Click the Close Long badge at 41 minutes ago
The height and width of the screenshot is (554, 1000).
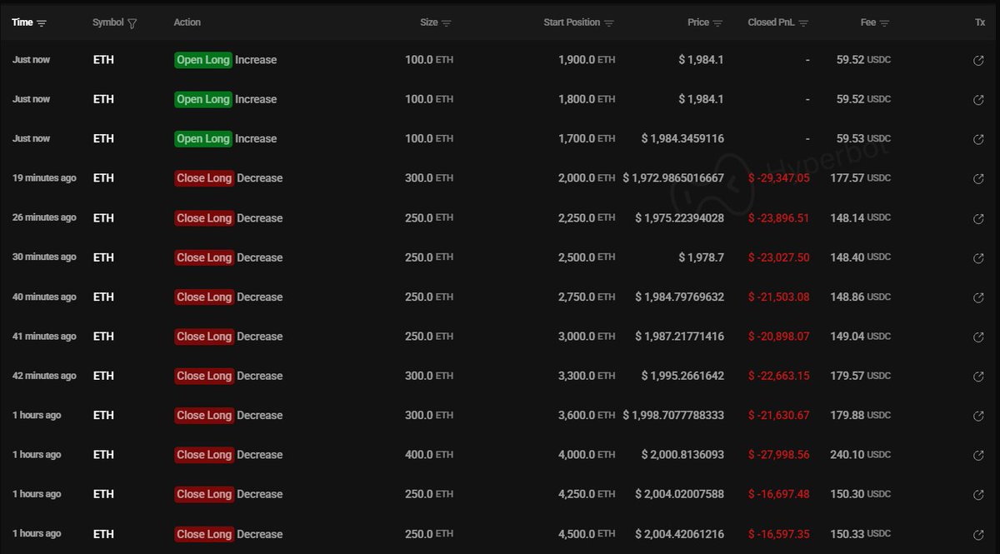click(203, 337)
